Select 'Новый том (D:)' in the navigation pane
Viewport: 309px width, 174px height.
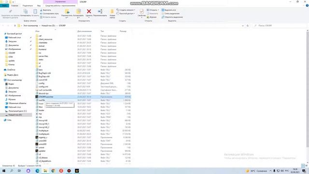tap(15, 115)
